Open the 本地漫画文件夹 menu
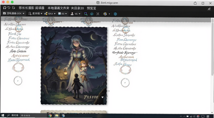This screenshot has height=118, width=214. coord(58,8)
